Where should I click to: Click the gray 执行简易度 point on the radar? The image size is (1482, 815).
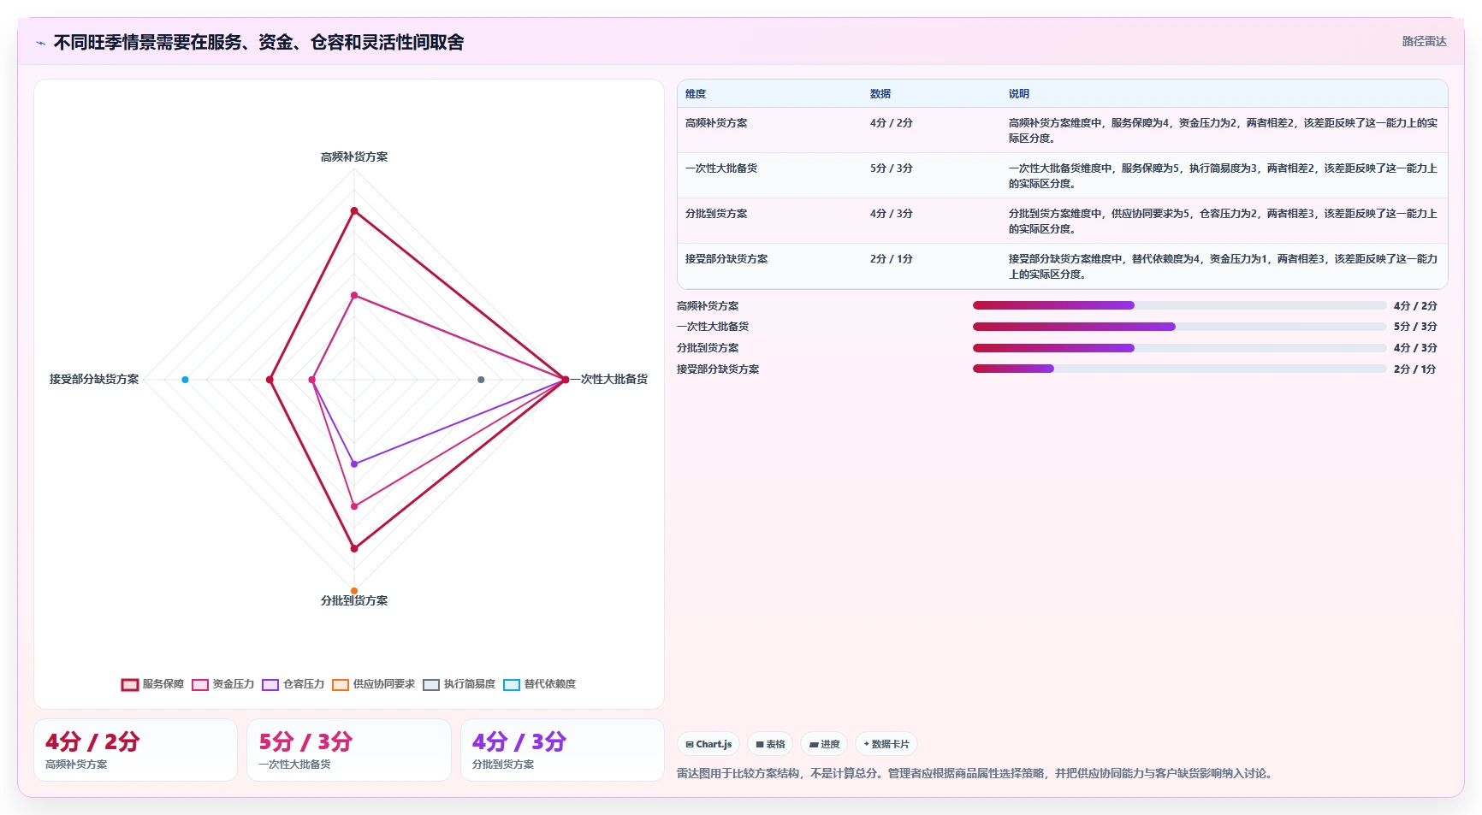pyautogui.click(x=481, y=380)
